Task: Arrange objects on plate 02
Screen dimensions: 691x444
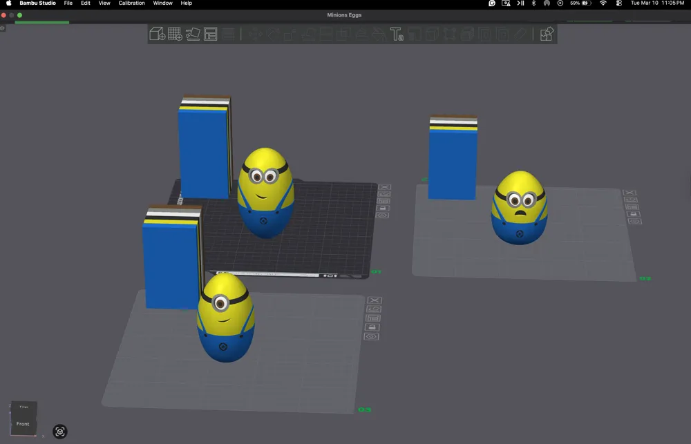Action: point(632,206)
